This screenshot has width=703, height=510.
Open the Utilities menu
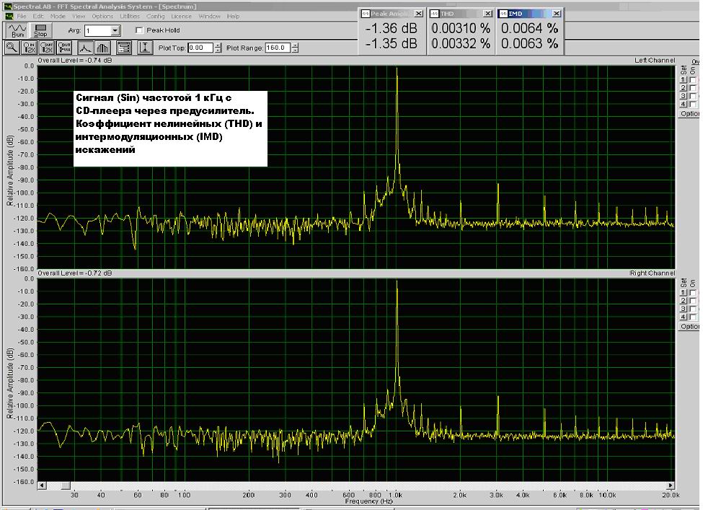tap(130, 16)
